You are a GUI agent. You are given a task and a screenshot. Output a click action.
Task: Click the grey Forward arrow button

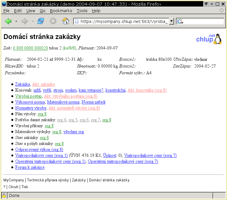25,21
